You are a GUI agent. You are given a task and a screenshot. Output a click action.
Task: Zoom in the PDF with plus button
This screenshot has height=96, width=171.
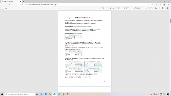pyautogui.click(x=99, y=8)
